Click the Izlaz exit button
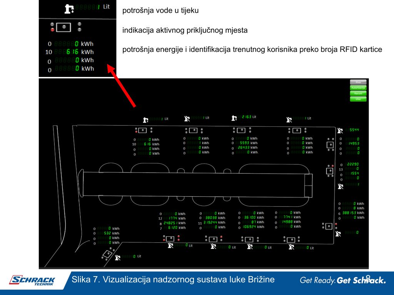 coord(358,99)
